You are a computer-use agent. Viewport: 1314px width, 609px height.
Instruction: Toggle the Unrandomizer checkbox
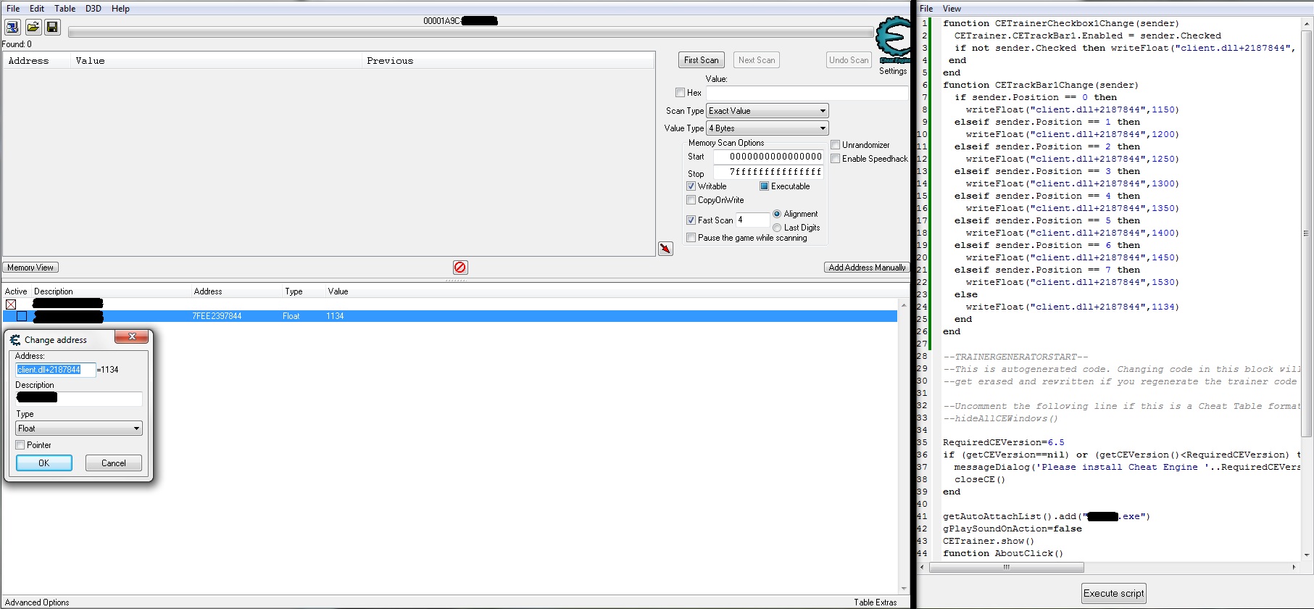click(x=835, y=145)
